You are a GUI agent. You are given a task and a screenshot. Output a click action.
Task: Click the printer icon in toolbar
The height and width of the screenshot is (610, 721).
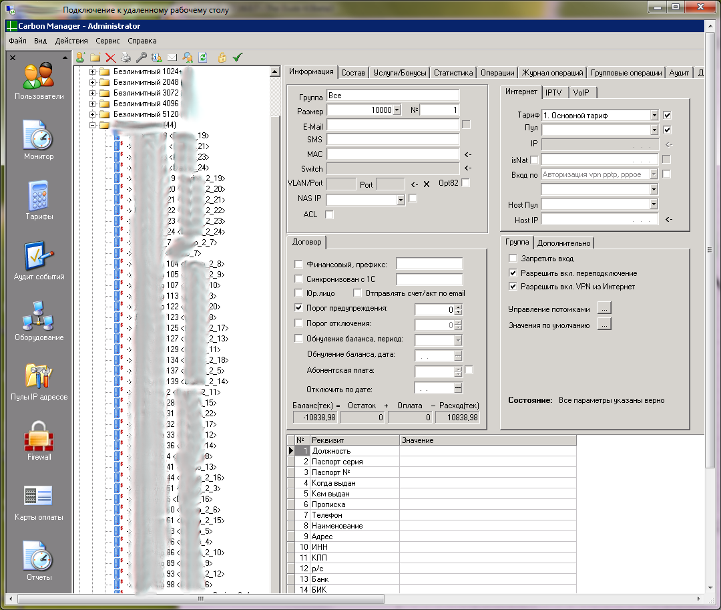(x=126, y=57)
